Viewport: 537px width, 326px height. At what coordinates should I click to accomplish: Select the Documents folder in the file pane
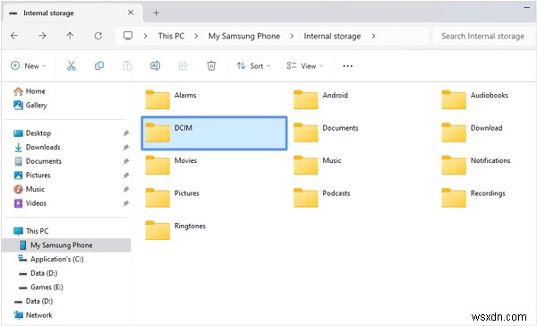pyautogui.click(x=326, y=132)
